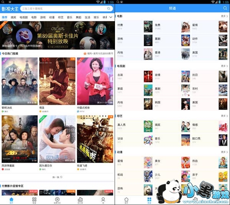Image resolution: width=230 pixels, height=205 pixels.
Task: Tap the gift icon beside the 福利 notice
Action: click(85, 53)
